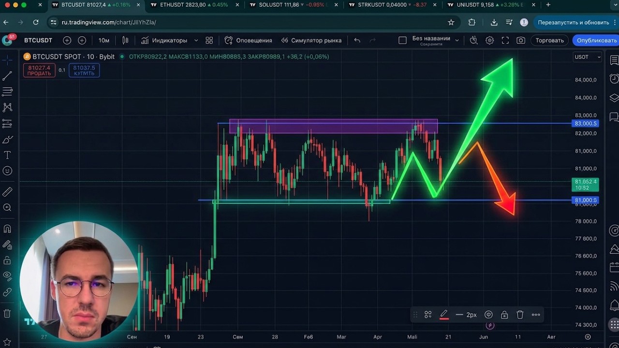Screen dimensions: 619x348
Task: Take a chart snapshot with camera icon
Action: tap(521, 40)
